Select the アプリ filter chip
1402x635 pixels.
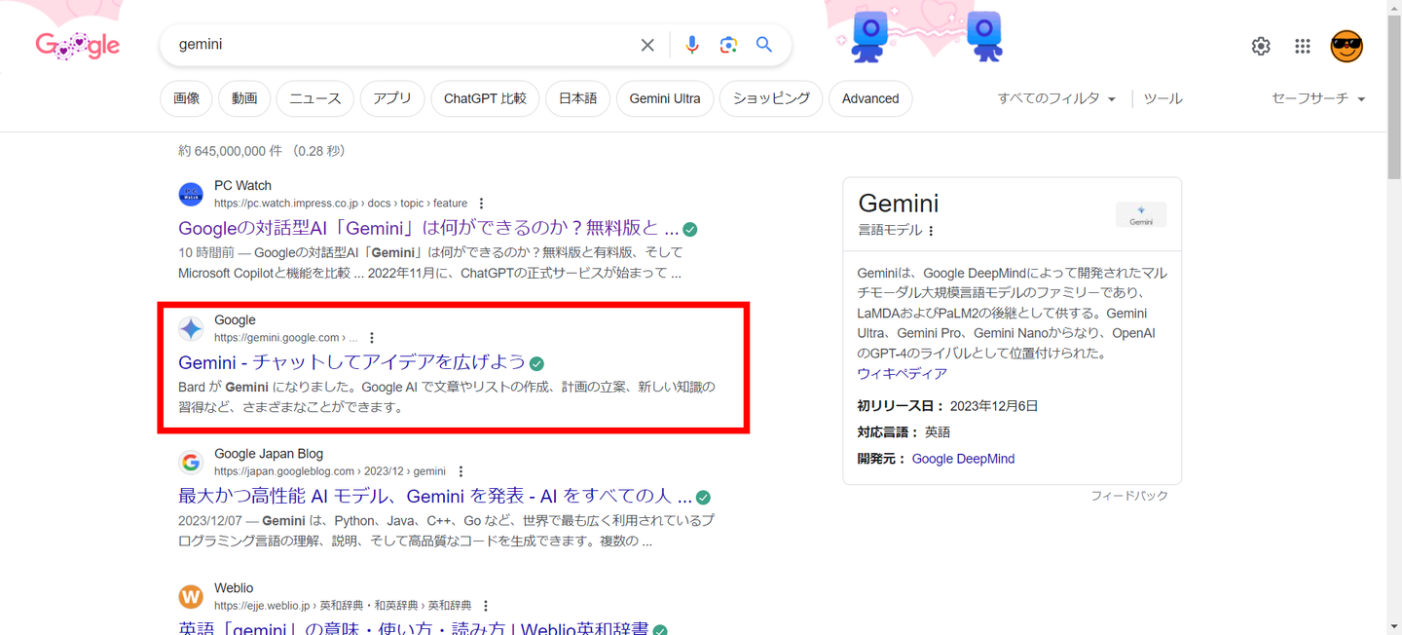point(392,98)
